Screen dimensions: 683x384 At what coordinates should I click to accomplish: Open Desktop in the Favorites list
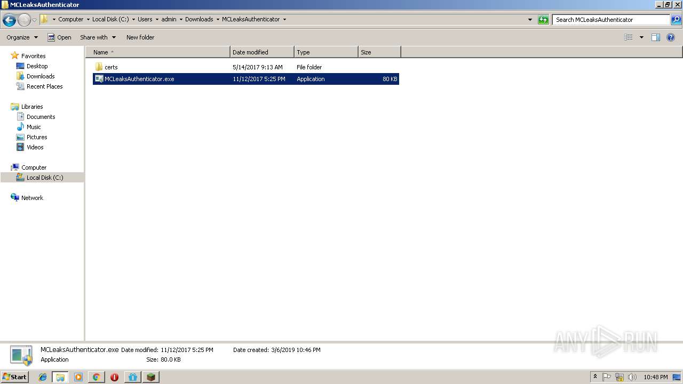(x=37, y=66)
